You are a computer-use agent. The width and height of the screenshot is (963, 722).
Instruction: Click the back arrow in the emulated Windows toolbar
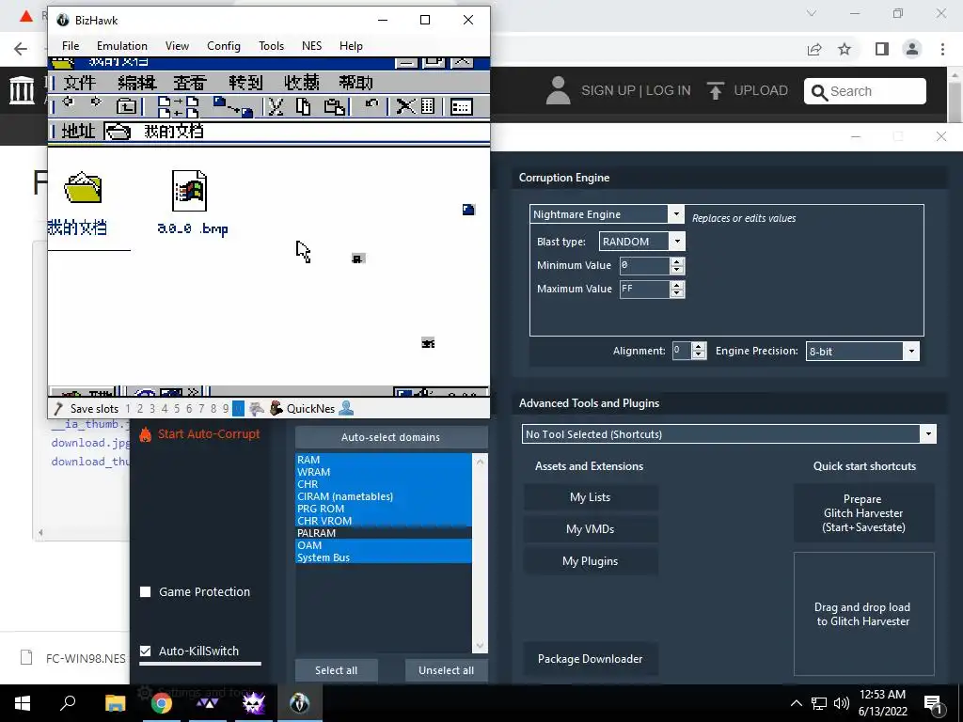click(x=68, y=102)
